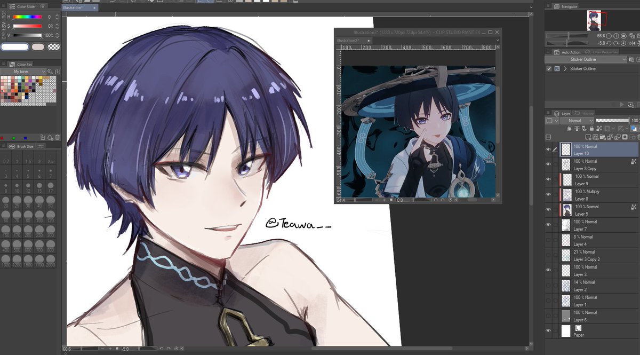Merge with layer below icon
The height and width of the screenshot is (355, 640).
(x=618, y=137)
